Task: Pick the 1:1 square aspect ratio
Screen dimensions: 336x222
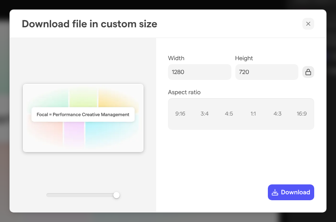Action: point(253,114)
